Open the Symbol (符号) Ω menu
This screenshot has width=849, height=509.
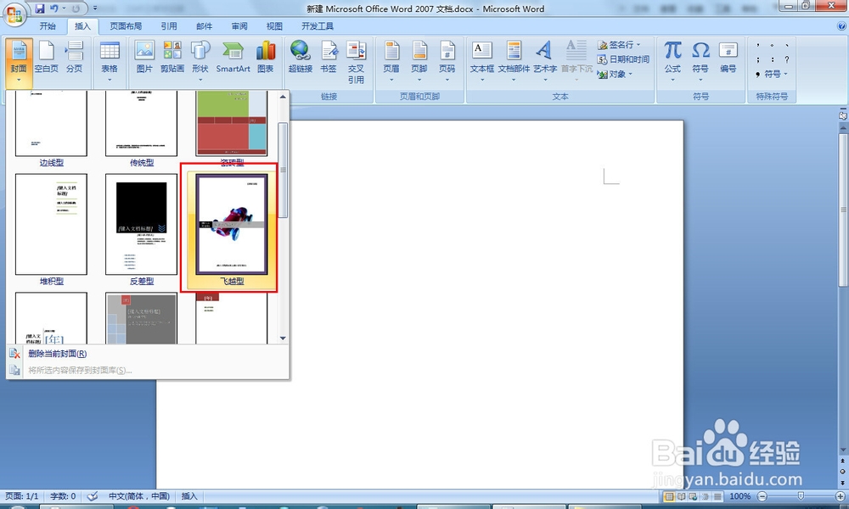tap(700, 62)
